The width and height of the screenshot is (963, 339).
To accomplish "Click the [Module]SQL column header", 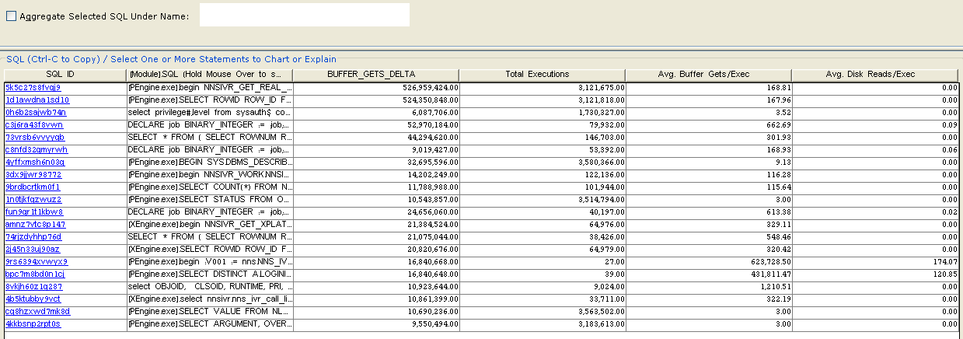I will coord(210,75).
